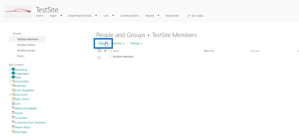Image resolution: width=299 pixels, height=139 pixels.
Task: Go to Home in top navigation
Action: 40,16
